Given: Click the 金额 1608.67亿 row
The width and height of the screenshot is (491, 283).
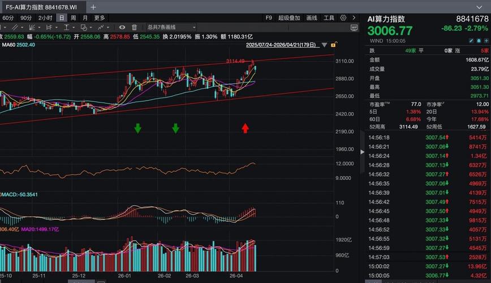Looking at the screenshot, I should pyautogui.click(x=429, y=59).
